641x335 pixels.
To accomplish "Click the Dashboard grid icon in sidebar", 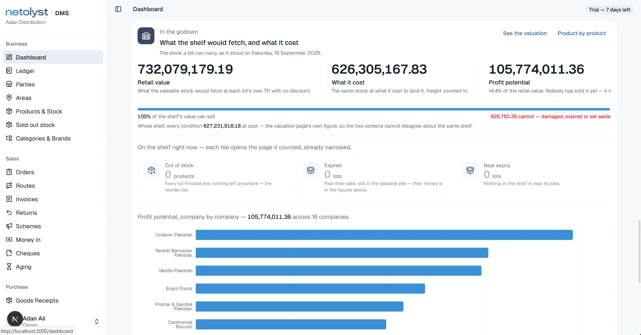I will [9, 57].
